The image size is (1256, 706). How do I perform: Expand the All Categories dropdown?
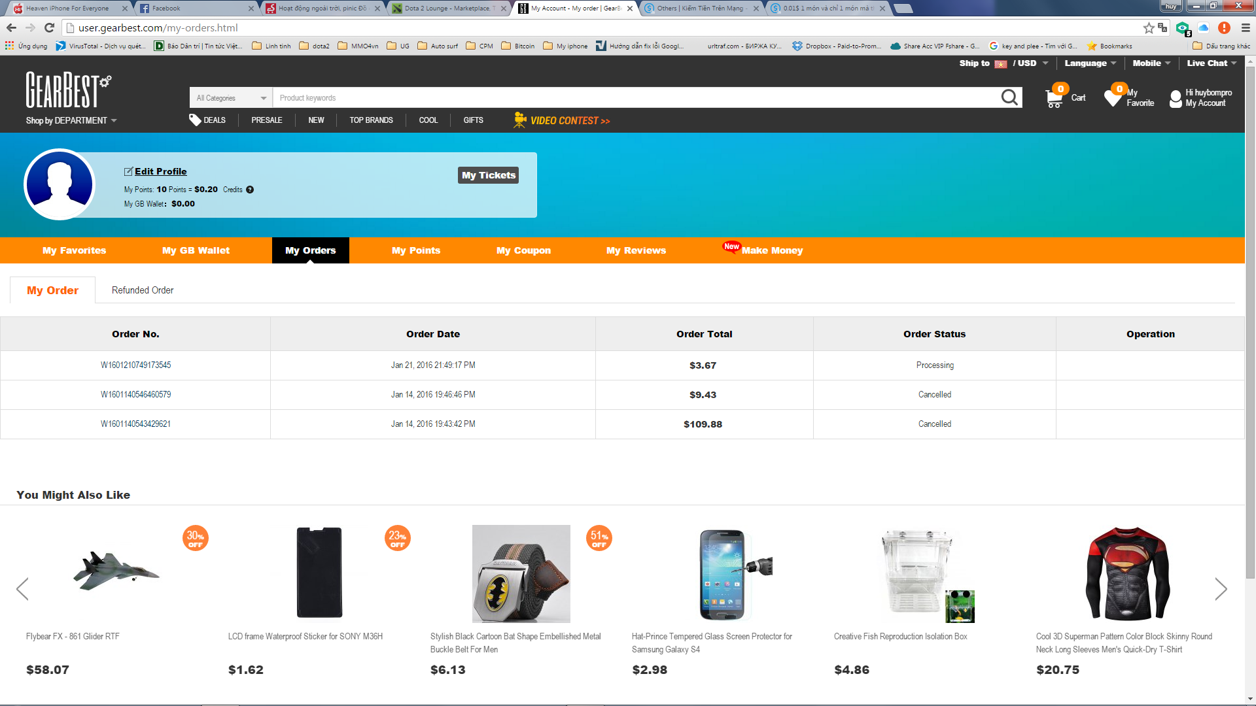(x=231, y=98)
